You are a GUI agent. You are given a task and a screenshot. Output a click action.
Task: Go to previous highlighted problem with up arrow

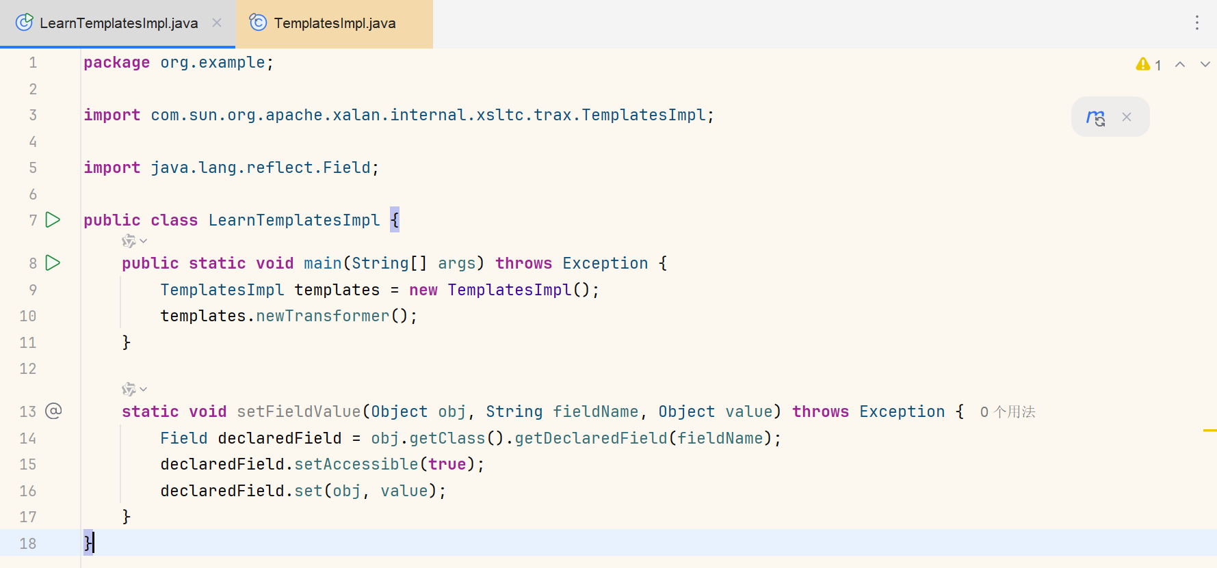click(x=1180, y=65)
